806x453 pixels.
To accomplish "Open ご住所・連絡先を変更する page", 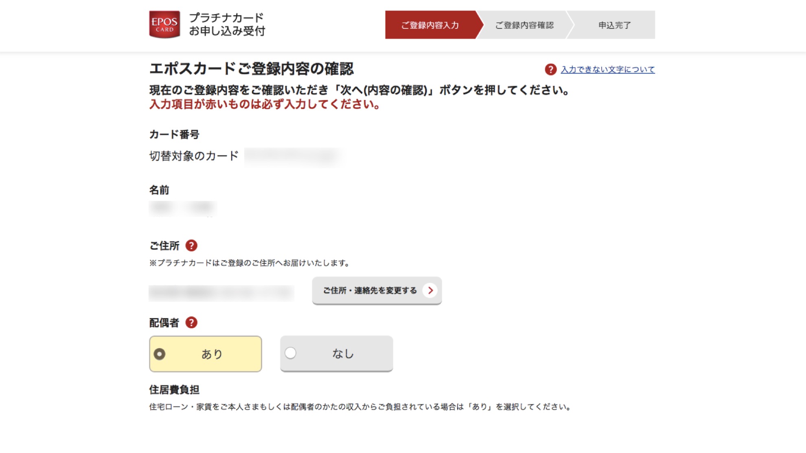I will point(377,290).
